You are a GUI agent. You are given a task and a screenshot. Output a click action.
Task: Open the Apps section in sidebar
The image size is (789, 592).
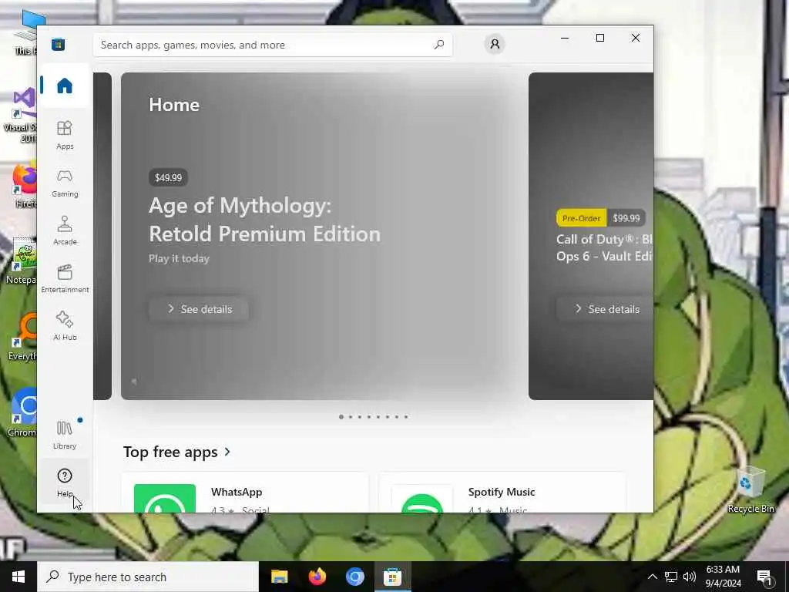[65, 135]
